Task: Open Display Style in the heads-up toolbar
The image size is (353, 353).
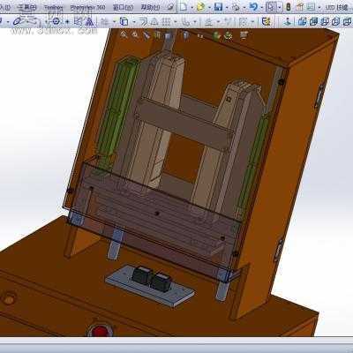Action: click(185, 35)
